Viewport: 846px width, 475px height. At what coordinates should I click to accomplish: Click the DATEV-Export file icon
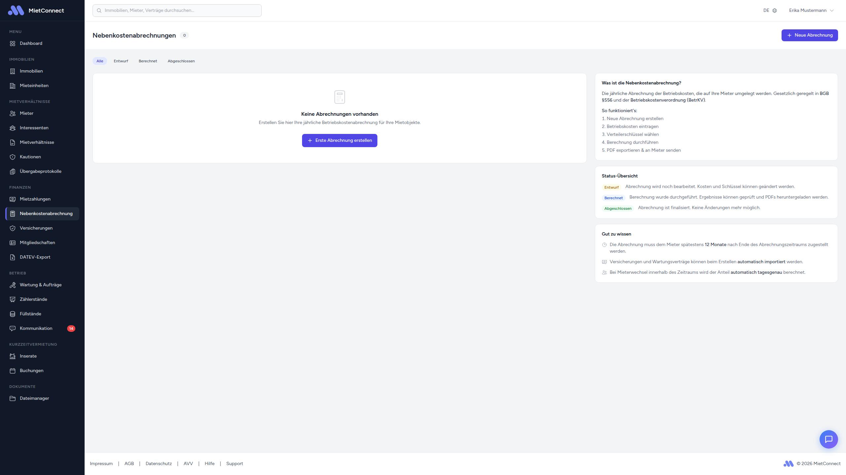(x=13, y=257)
